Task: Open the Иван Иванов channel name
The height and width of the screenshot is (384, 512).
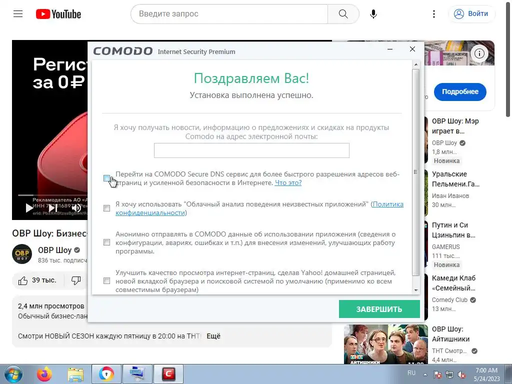Action: click(x=450, y=195)
